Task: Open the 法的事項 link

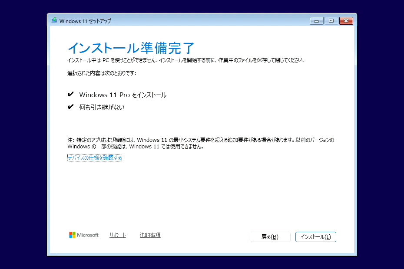Action: pyautogui.click(x=150, y=235)
